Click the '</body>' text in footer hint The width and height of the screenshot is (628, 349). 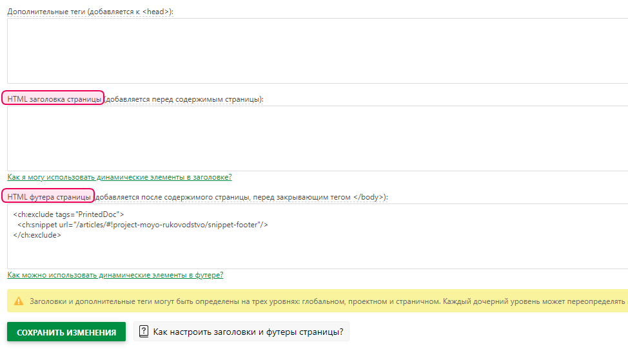coord(368,196)
